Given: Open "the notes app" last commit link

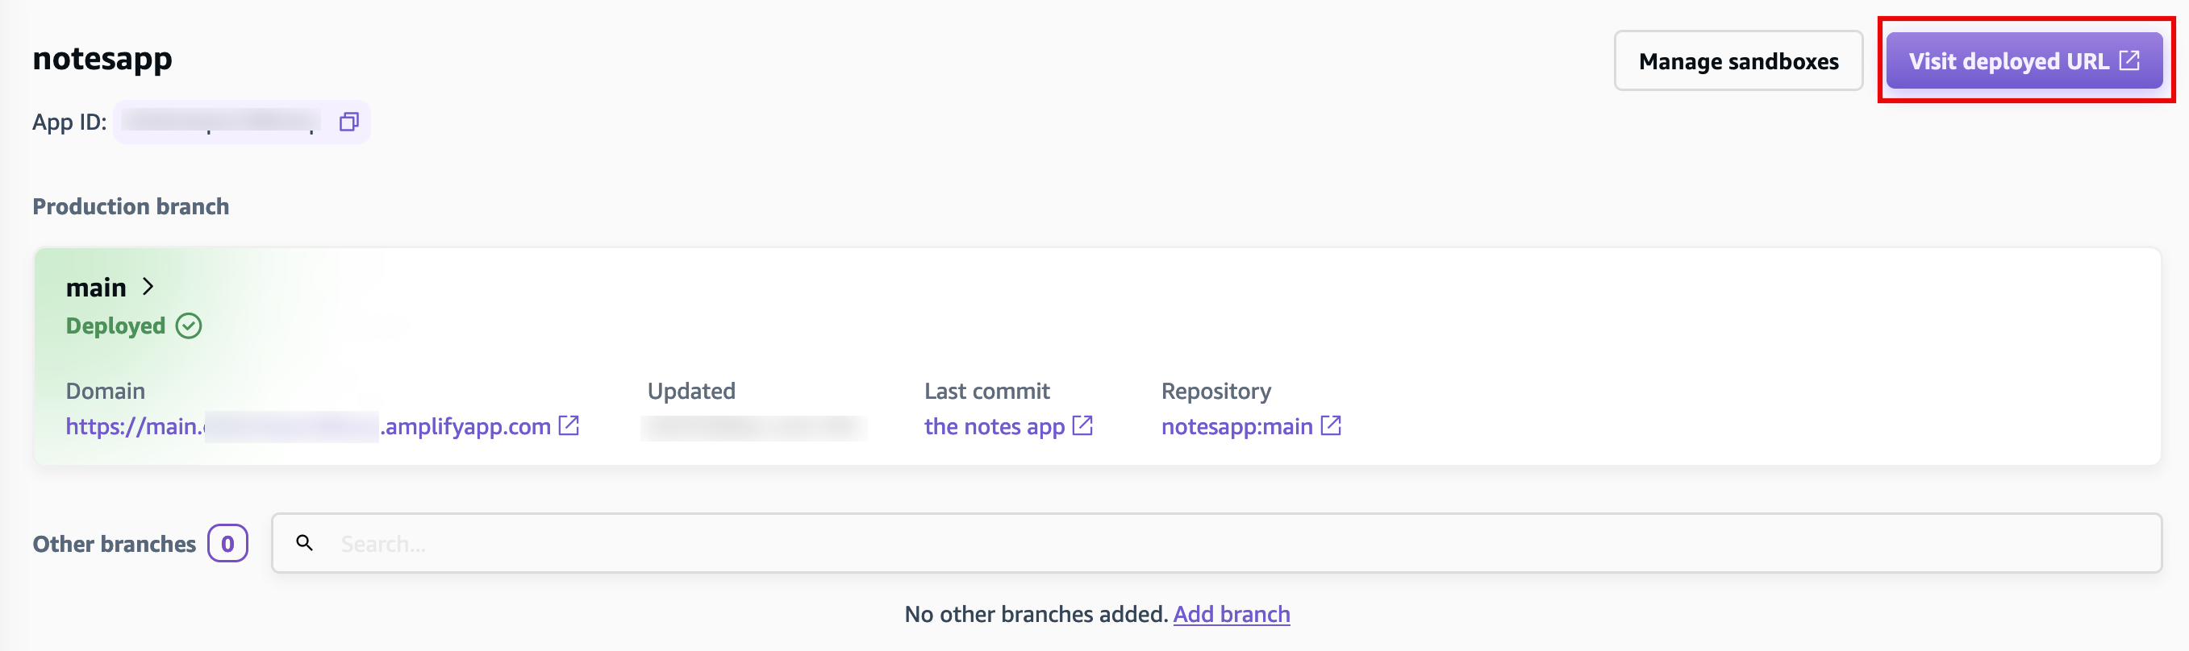Looking at the screenshot, I should (994, 426).
